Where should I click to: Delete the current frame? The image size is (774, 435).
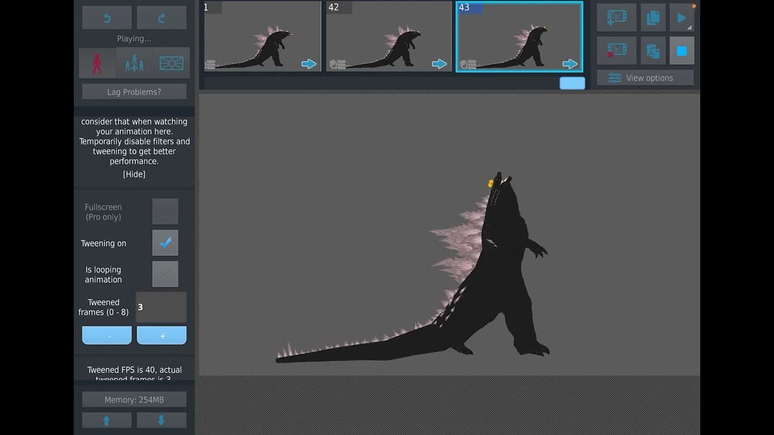click(617, 51)
